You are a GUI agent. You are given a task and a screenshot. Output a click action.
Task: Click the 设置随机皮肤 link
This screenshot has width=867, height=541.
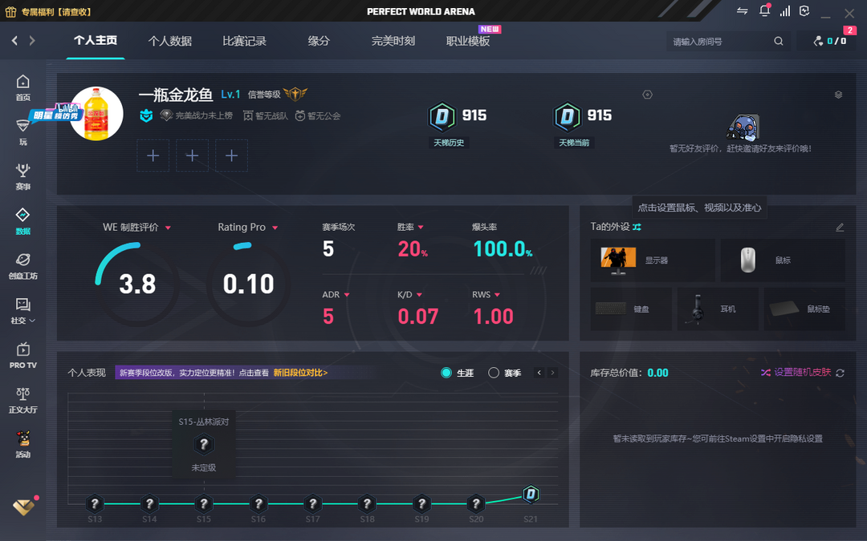click(802, 373)
